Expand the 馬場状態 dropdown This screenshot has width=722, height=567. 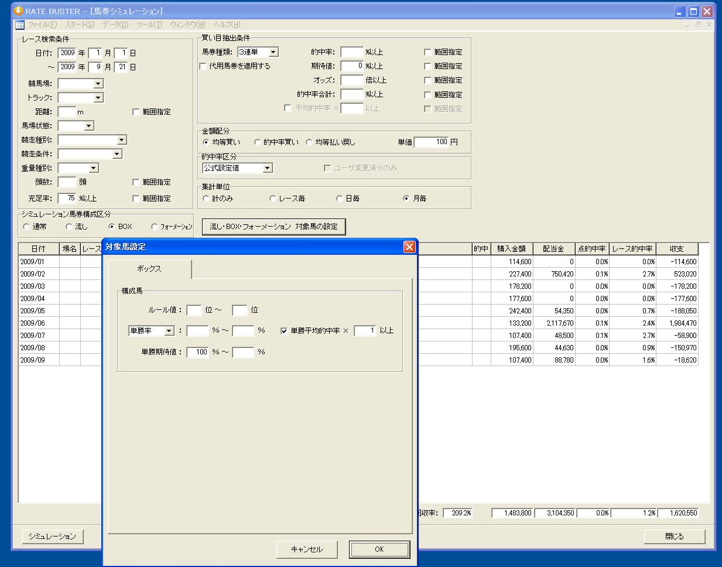pyautogui.click(x=88, y=126)
